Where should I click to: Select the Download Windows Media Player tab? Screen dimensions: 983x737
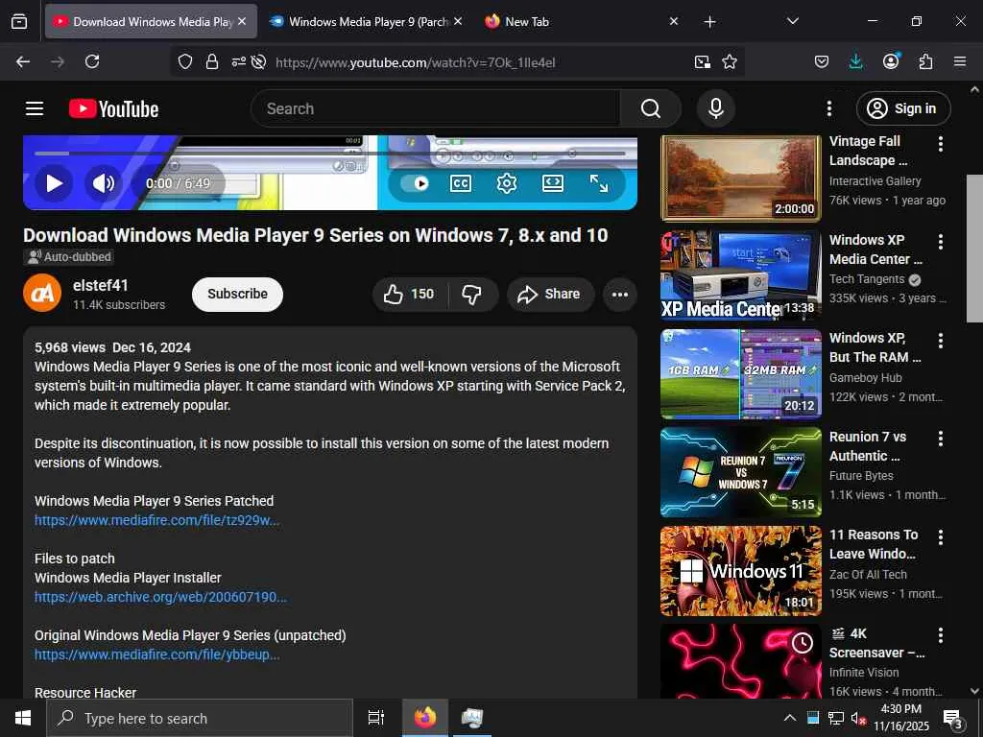click(151, 21)
